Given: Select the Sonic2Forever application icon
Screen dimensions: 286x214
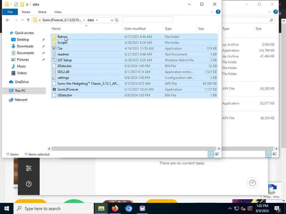Looking at the screenshot, I should [54, 89].
